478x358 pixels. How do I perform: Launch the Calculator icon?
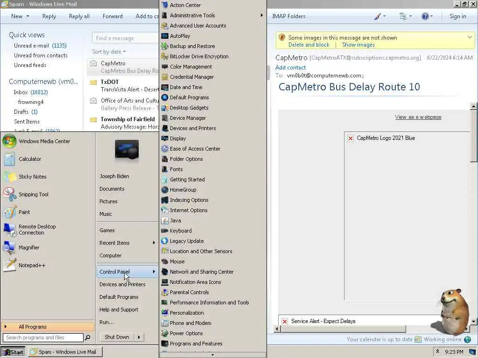point(9,159)
